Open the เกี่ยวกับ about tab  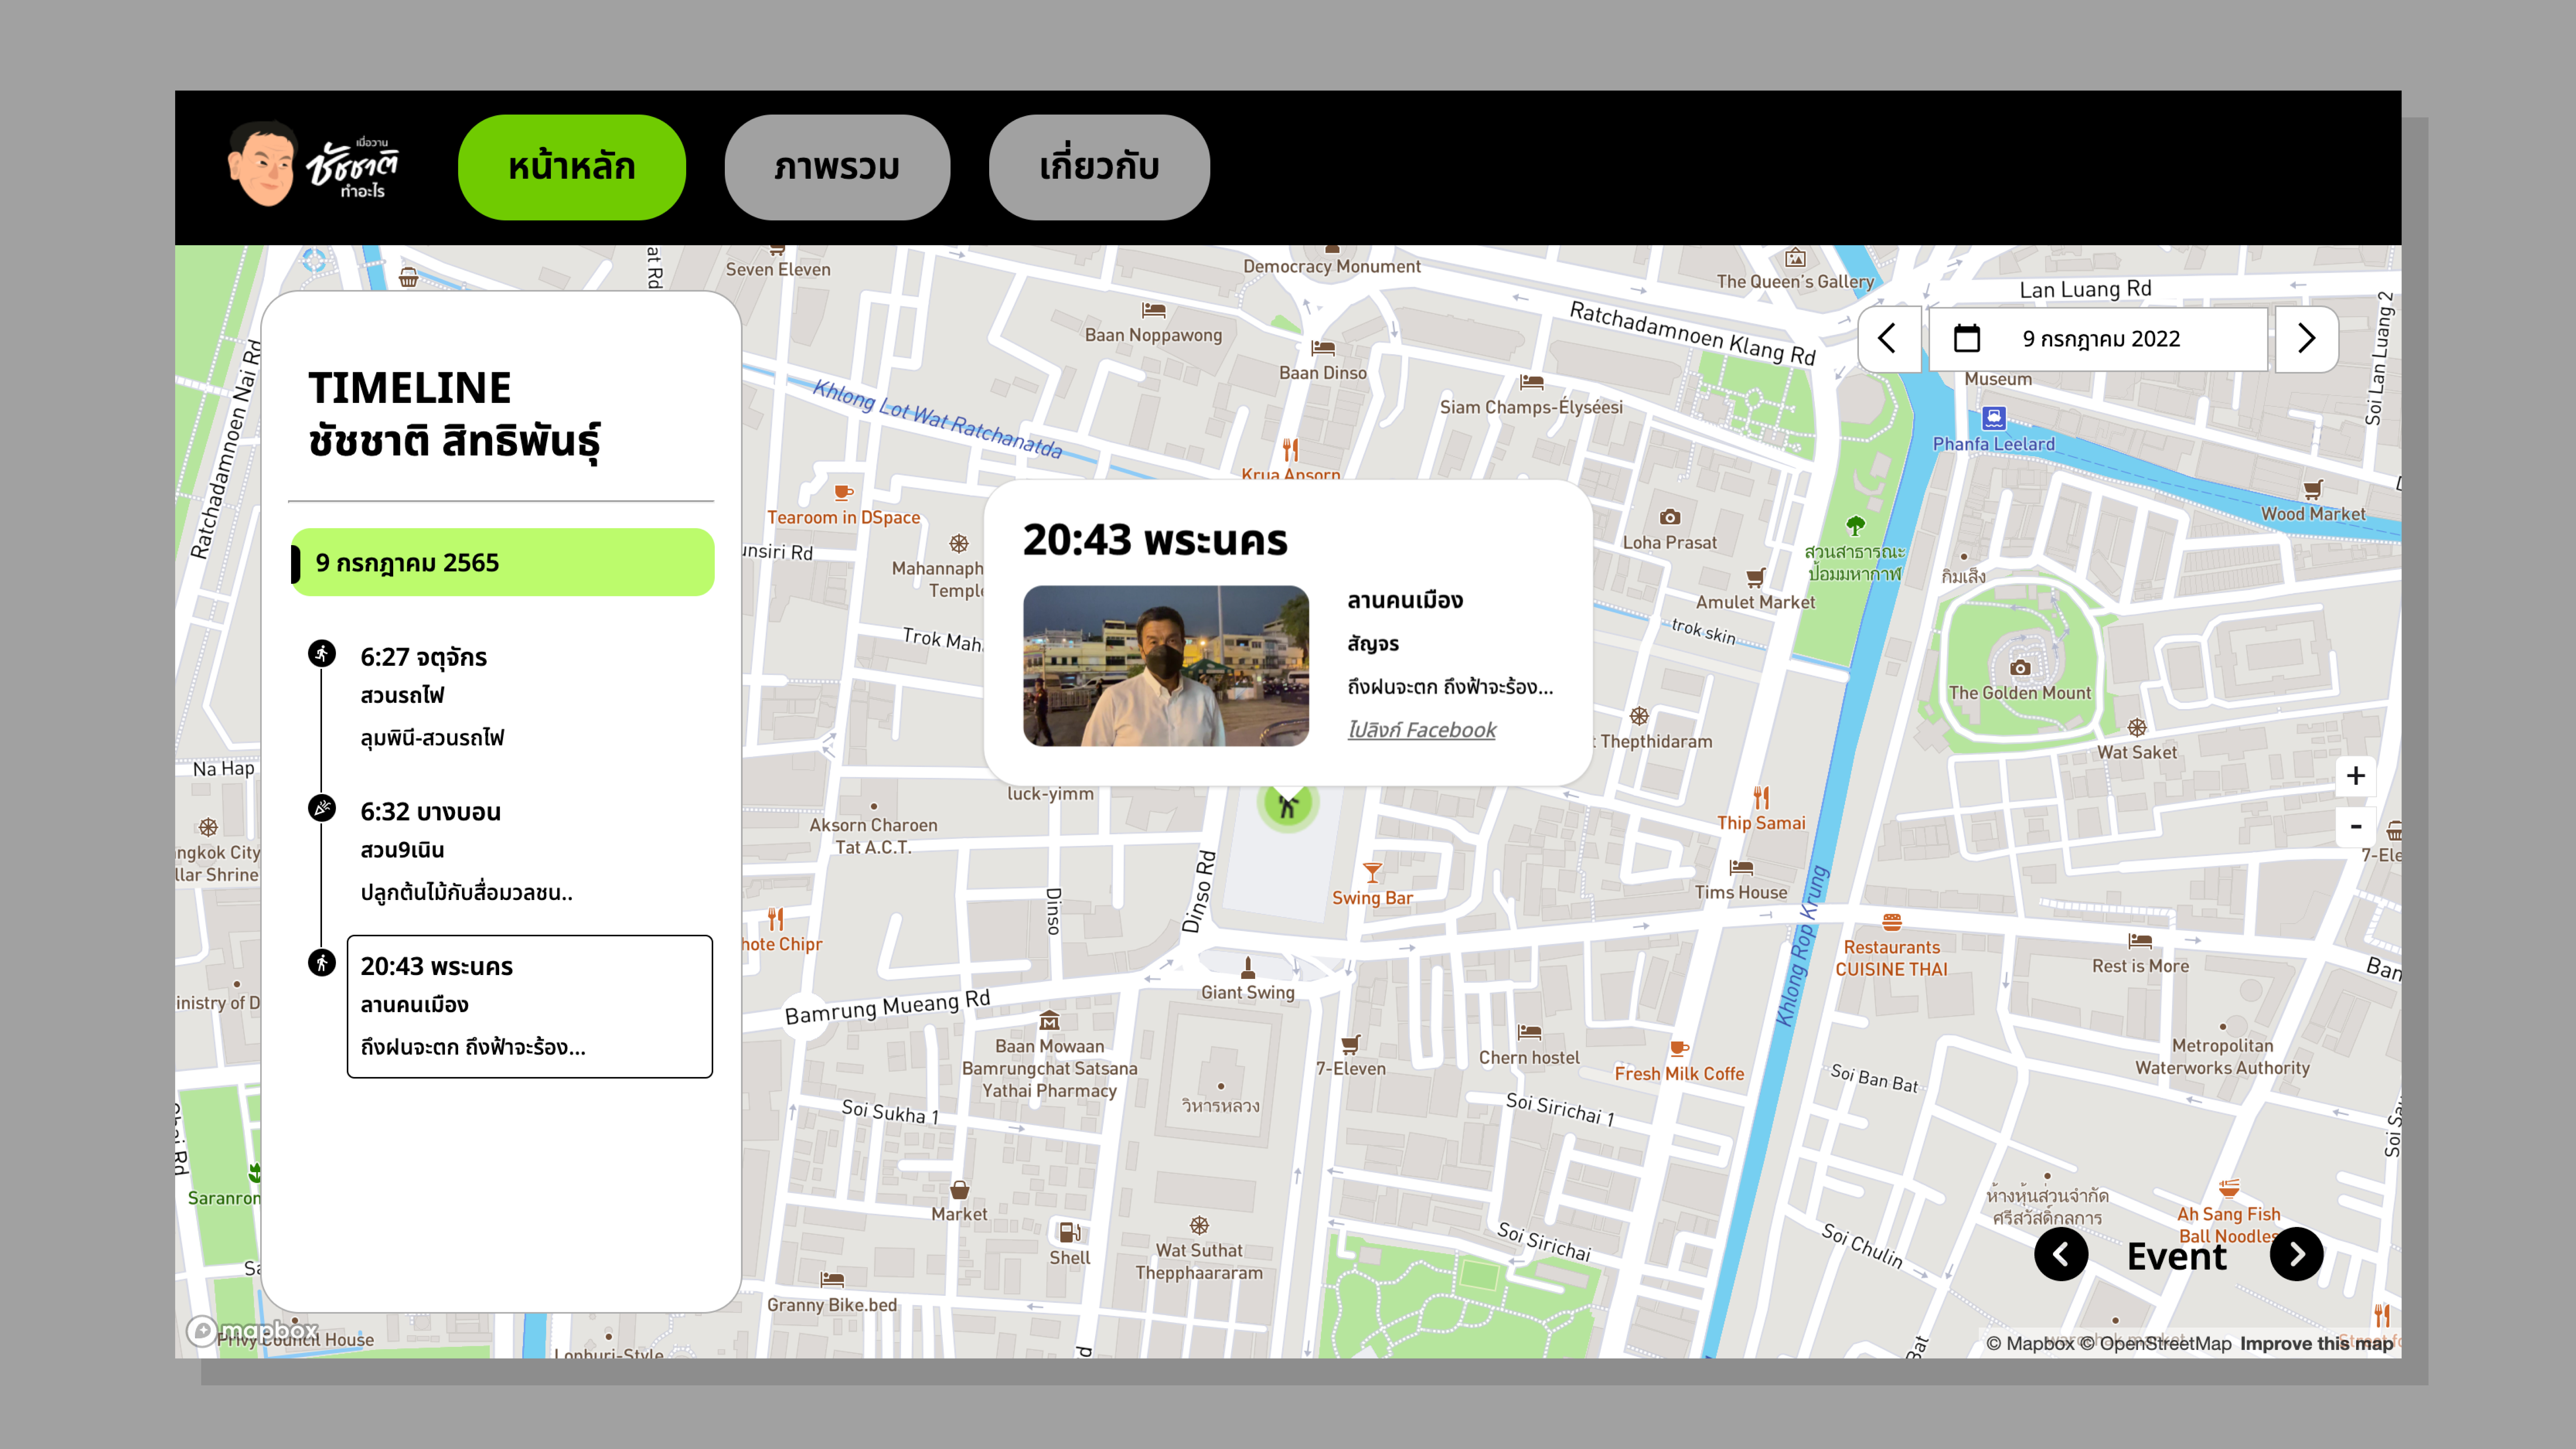[1099, 167]
